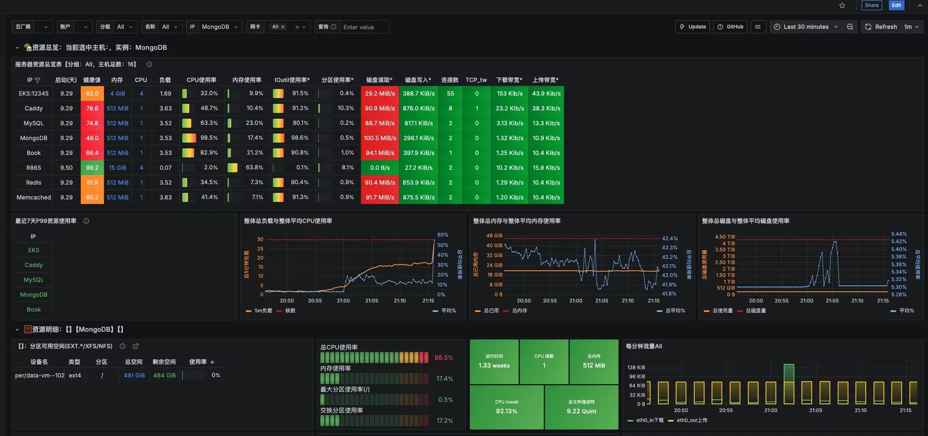928x436 pixels.
Task: Open the IP MongoDB variable dropdown
Action: (x=219, y=27)
